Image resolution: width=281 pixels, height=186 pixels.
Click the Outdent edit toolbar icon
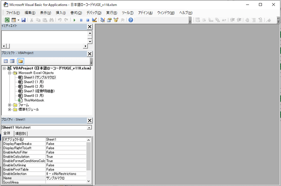239,20
